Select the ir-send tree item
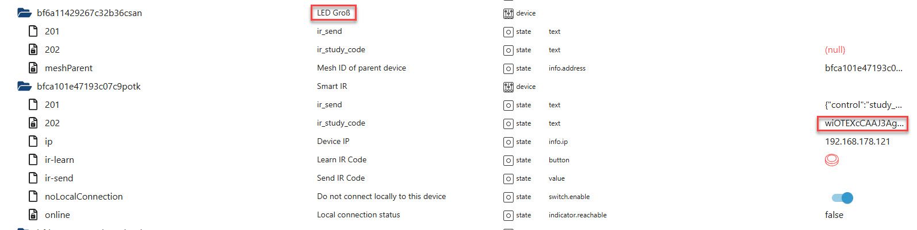The height and width of the screenshot is (230, 917). [x=59, y=178]
